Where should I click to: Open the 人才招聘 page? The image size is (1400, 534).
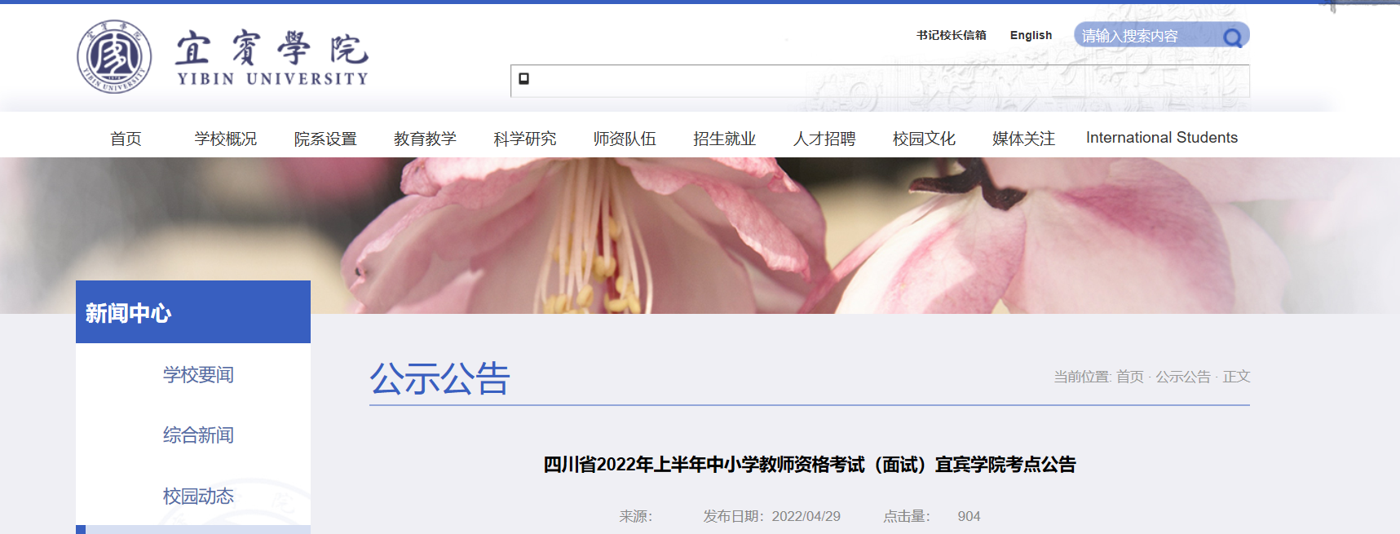[824, 139]
